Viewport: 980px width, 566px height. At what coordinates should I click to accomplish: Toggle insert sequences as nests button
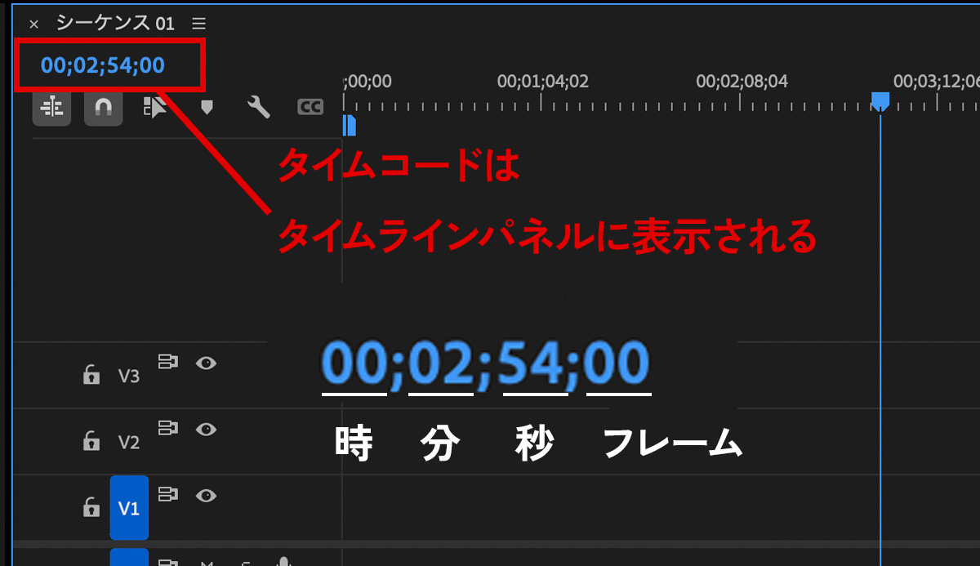coord(51,107)
